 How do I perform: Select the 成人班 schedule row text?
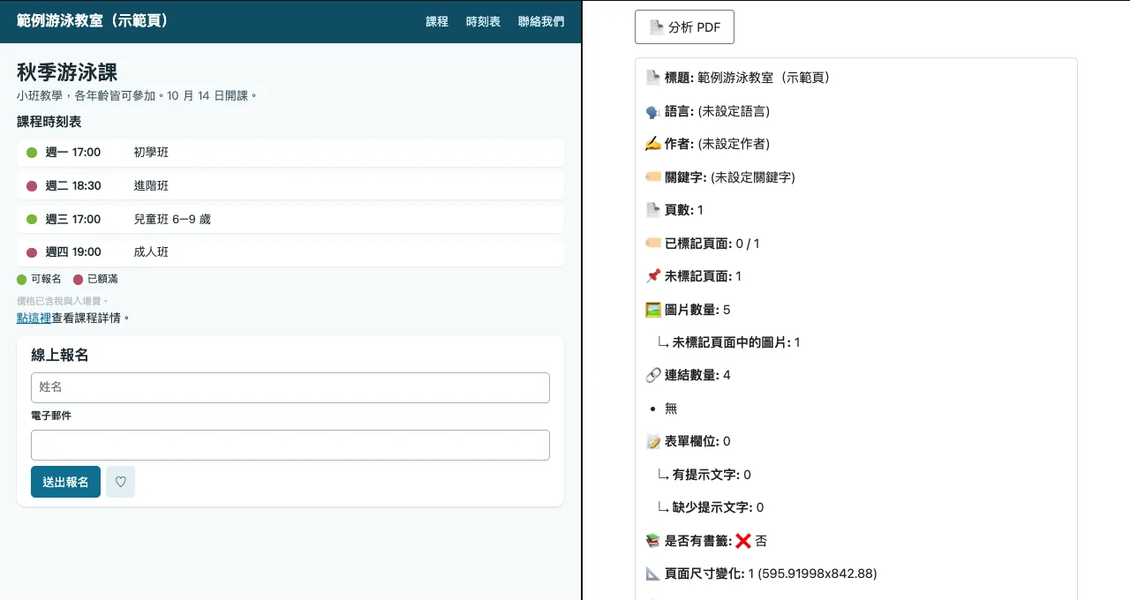pos(151,252)
